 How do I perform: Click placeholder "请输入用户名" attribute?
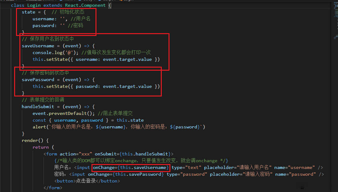[238, 167]
